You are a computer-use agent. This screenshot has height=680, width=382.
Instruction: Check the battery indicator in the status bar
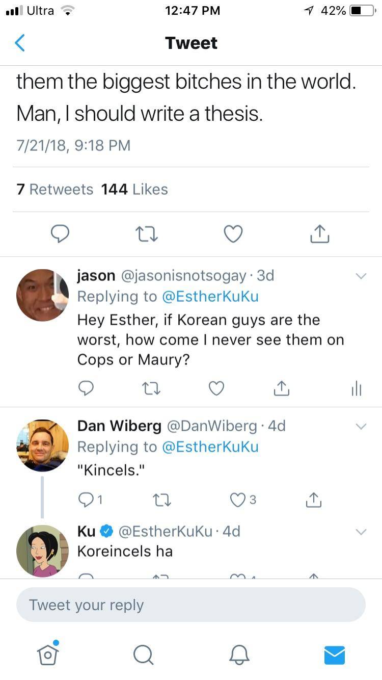362,9
